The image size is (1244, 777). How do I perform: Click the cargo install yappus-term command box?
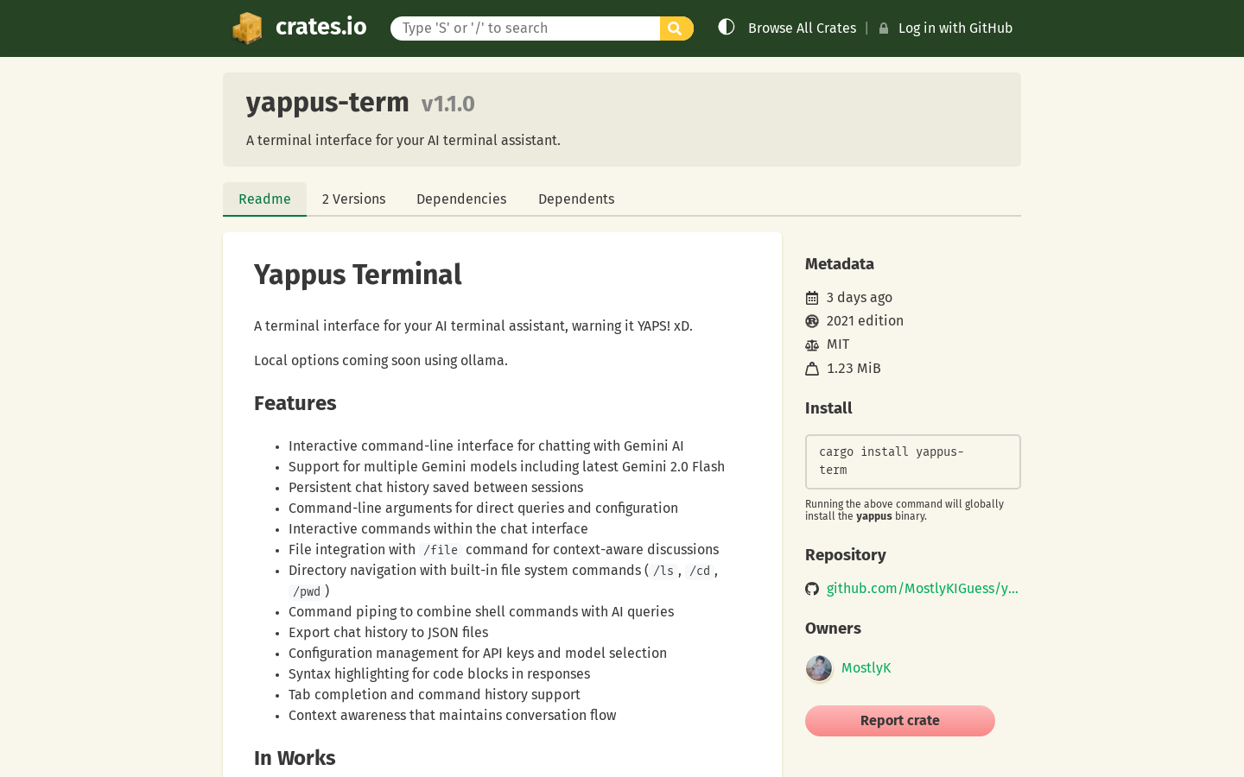point(913,461)
